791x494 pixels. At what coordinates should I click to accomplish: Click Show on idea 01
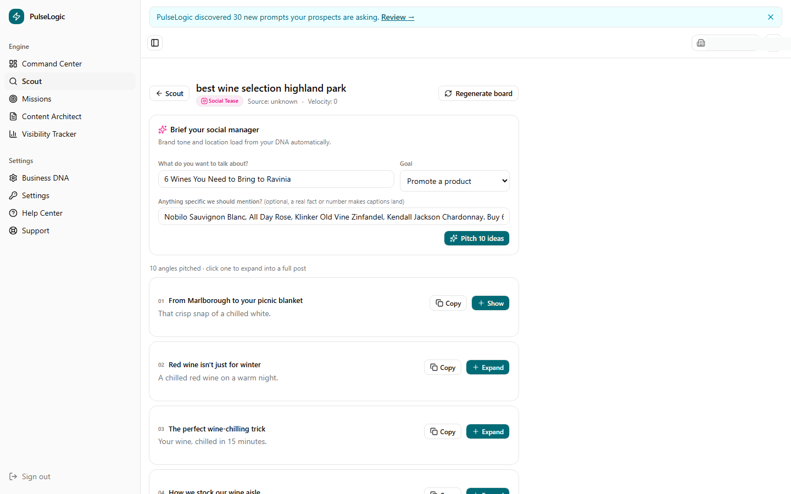[x=491, y=303]
